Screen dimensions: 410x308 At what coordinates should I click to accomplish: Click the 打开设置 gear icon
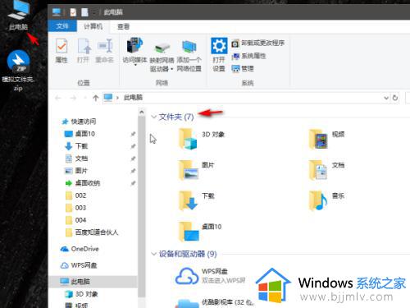click(219, 55)
